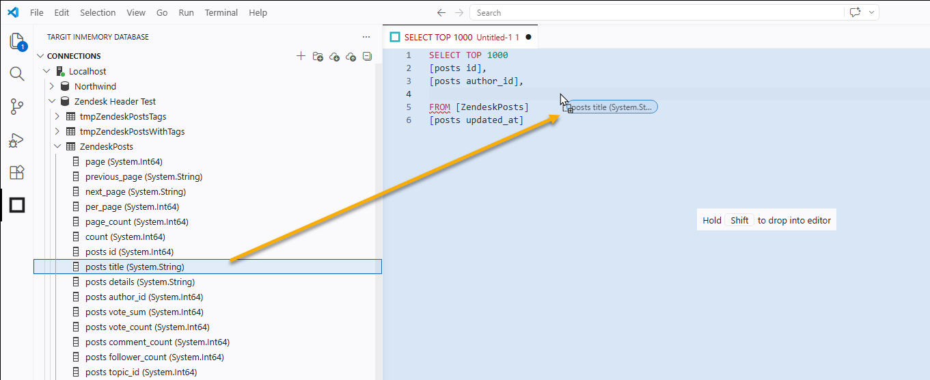Image resolution: width=930 pixels, height=380 pixels.
Task: Collapse all items in Connections tree
Action: click(367, 56)
